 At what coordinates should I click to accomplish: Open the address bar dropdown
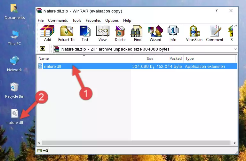point(235,49)
